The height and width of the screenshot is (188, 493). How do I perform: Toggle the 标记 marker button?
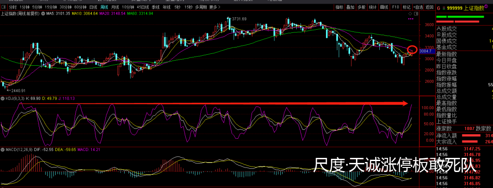click(x=406, y=7)
